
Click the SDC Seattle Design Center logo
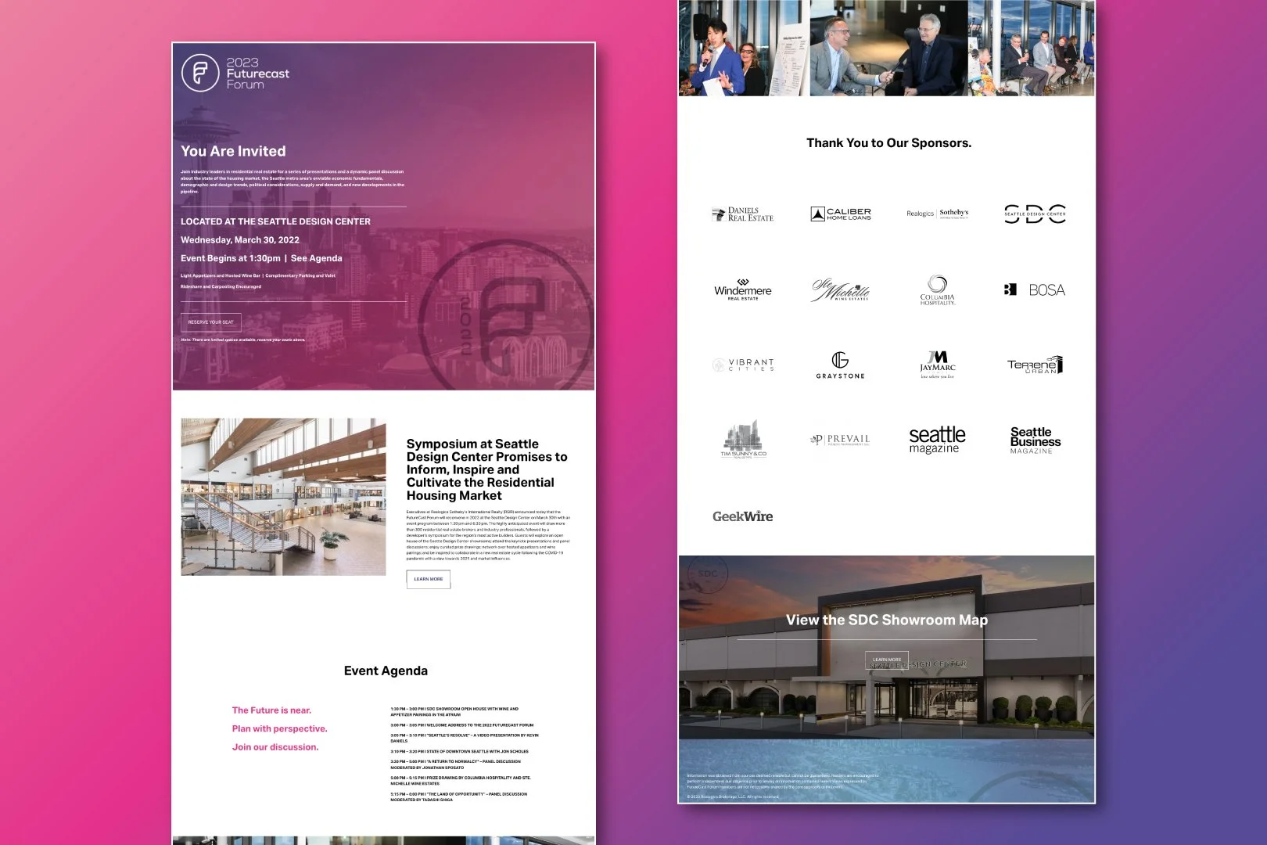(x=1035, y=214)
